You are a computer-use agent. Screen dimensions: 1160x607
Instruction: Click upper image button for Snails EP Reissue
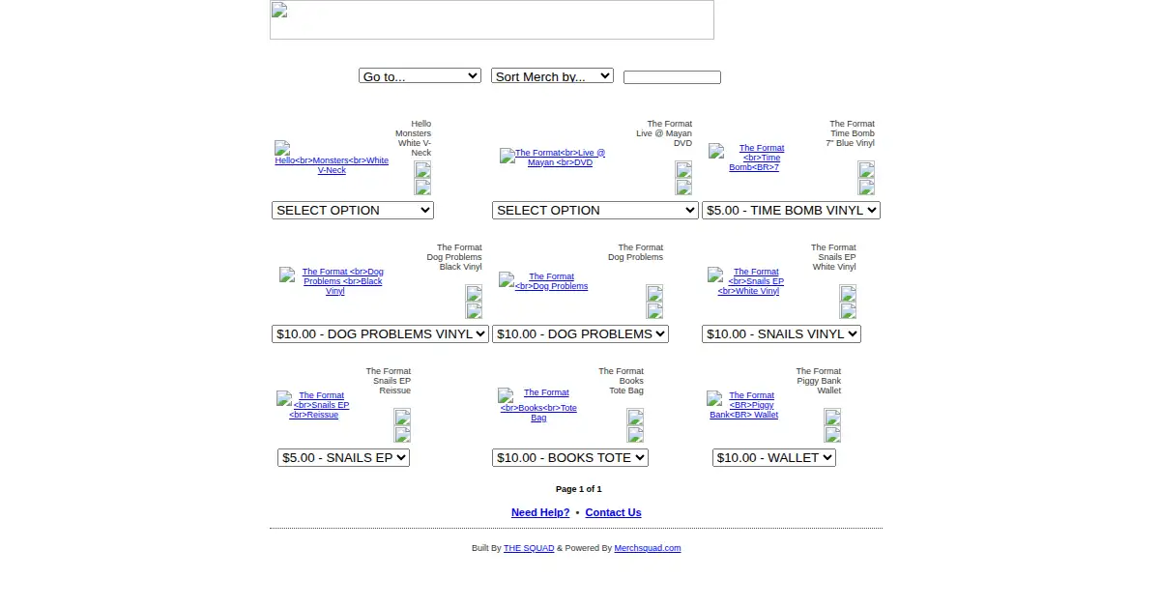pos(402,417)
